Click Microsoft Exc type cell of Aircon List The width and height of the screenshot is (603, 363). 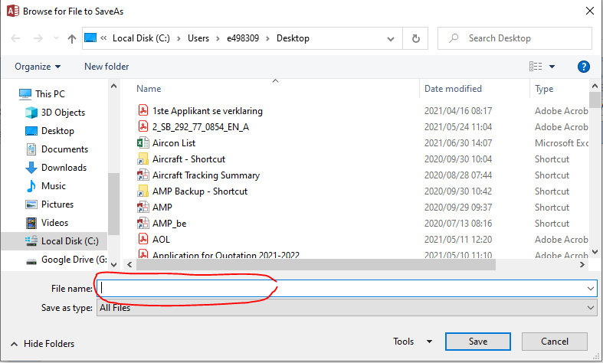point(561,143)
